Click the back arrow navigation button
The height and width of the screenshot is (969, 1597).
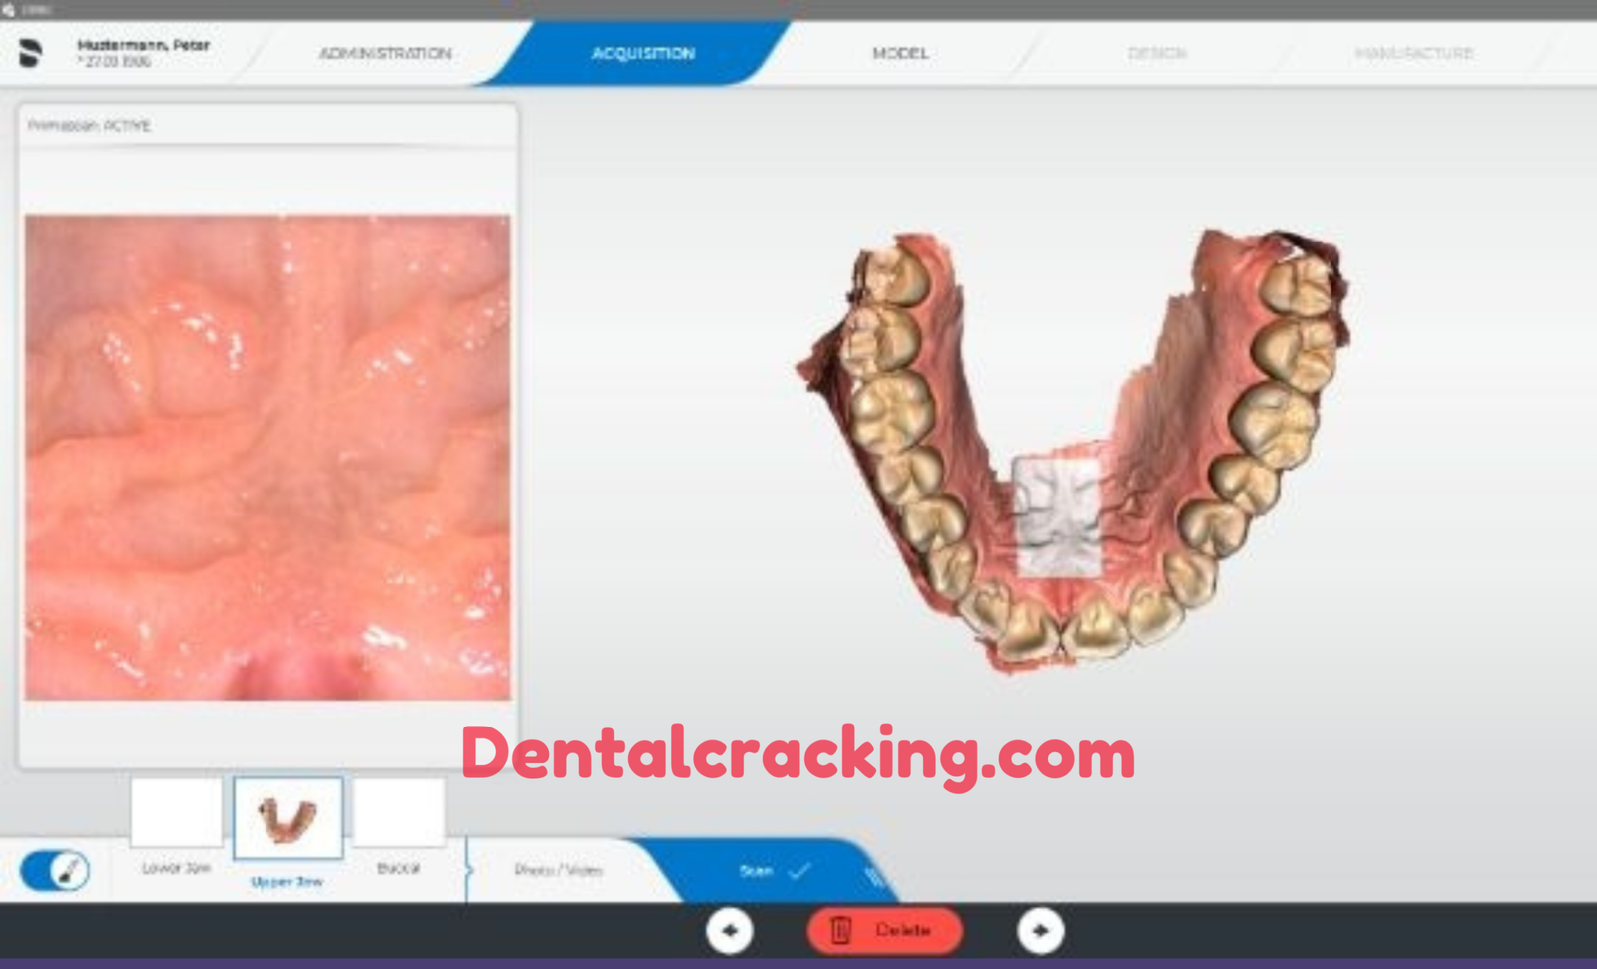pos(730,931)
